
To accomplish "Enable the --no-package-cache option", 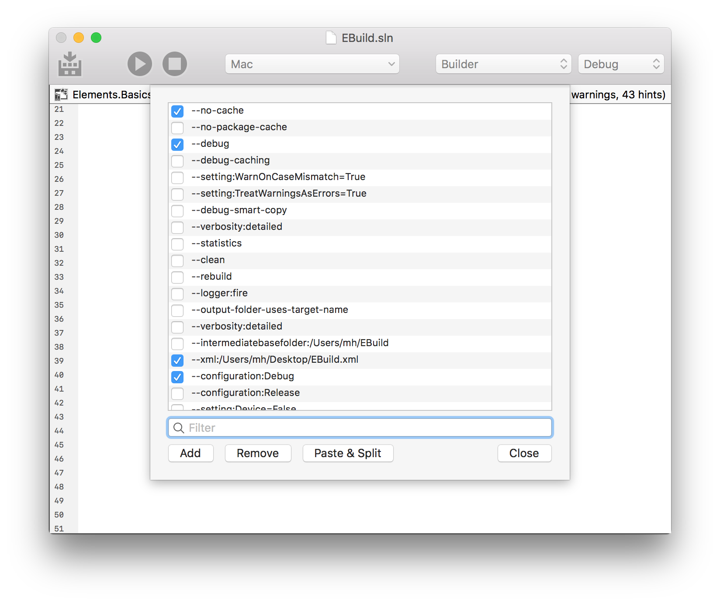I will (x=177, y=128).
